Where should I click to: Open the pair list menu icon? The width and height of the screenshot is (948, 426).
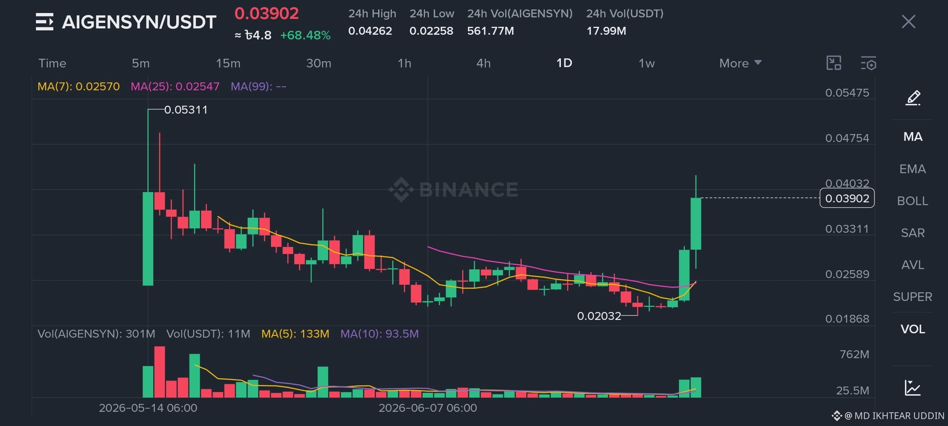point(44,22)
